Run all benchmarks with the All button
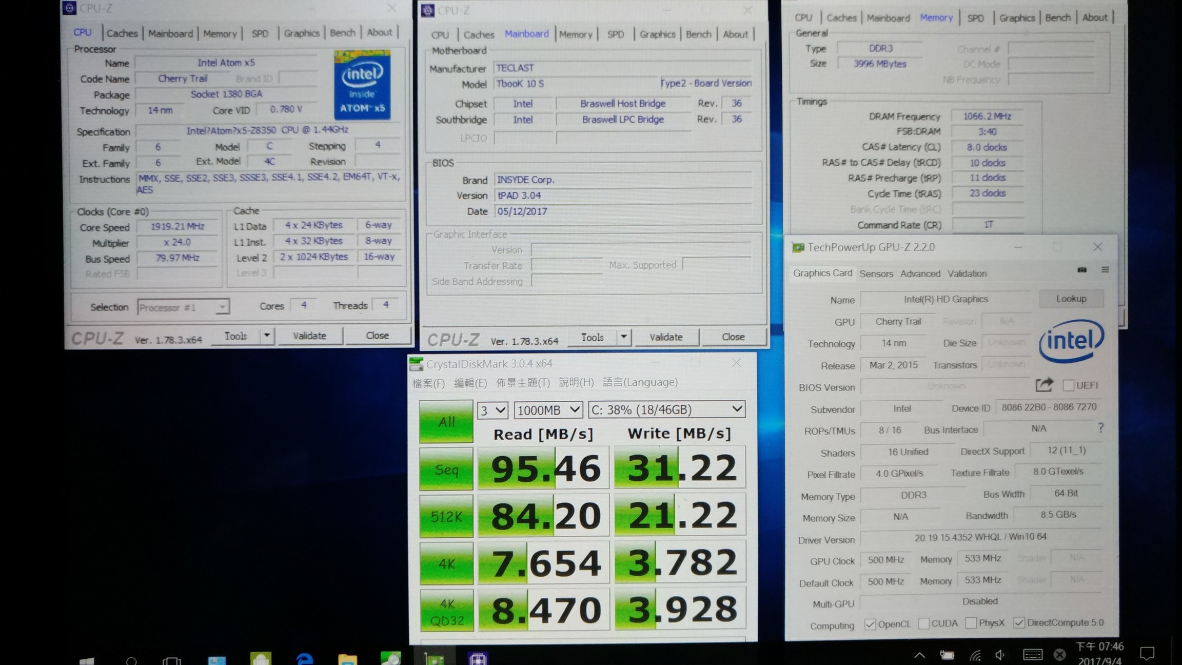 pyautogui.click(x=446, y=422)
